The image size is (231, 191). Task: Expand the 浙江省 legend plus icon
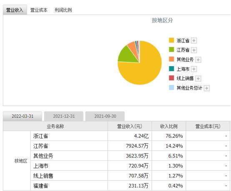[x=194, y=41]
